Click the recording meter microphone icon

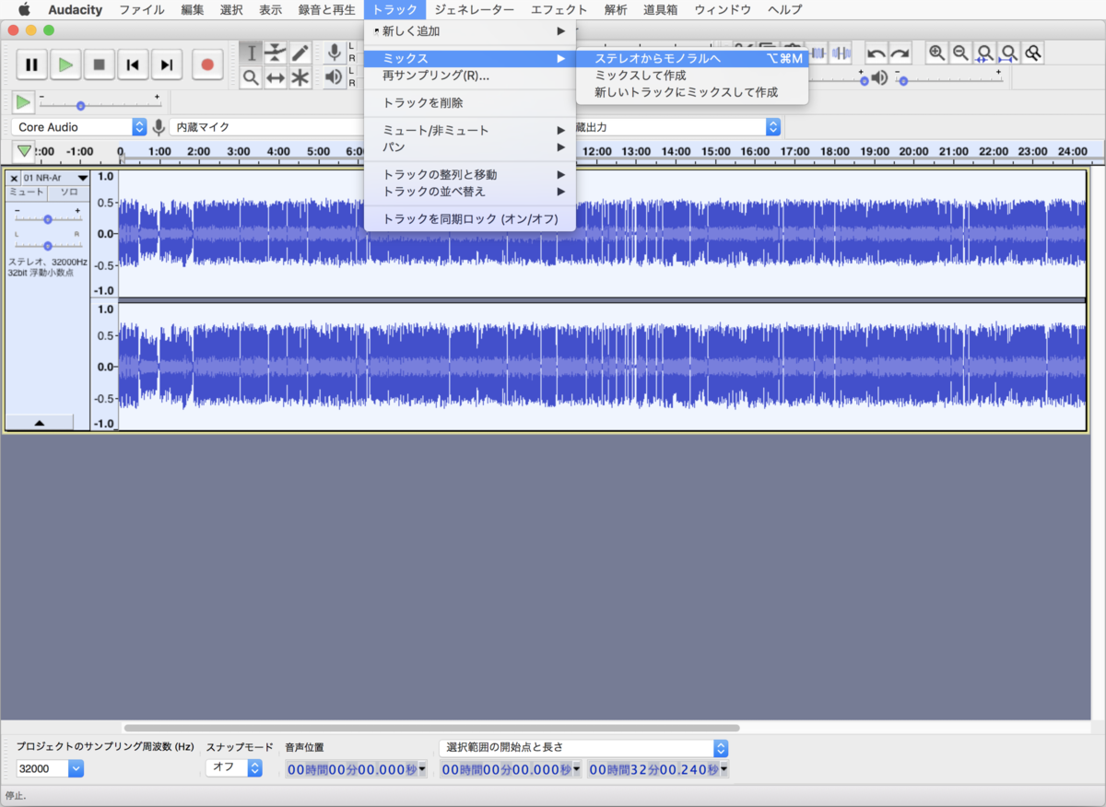click(x=334, y=53)
